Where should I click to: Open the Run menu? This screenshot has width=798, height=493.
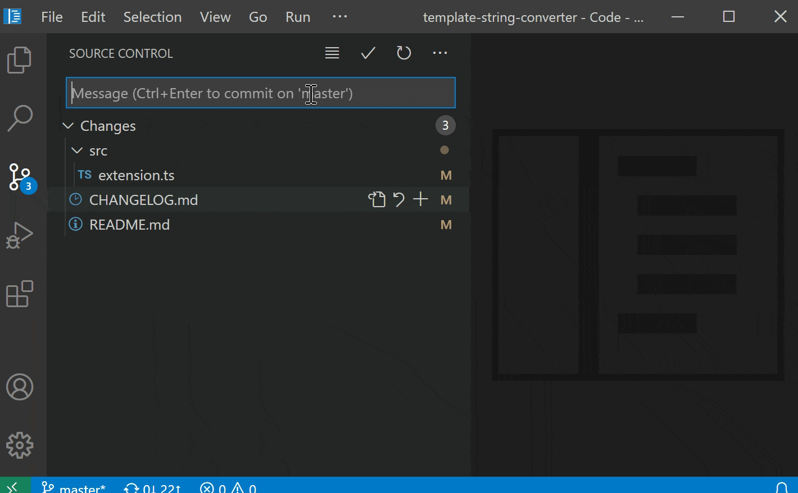coord(297,17)
